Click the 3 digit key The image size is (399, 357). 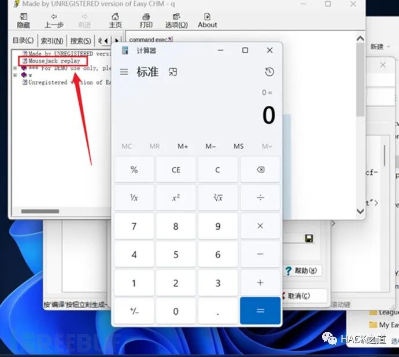218,282
